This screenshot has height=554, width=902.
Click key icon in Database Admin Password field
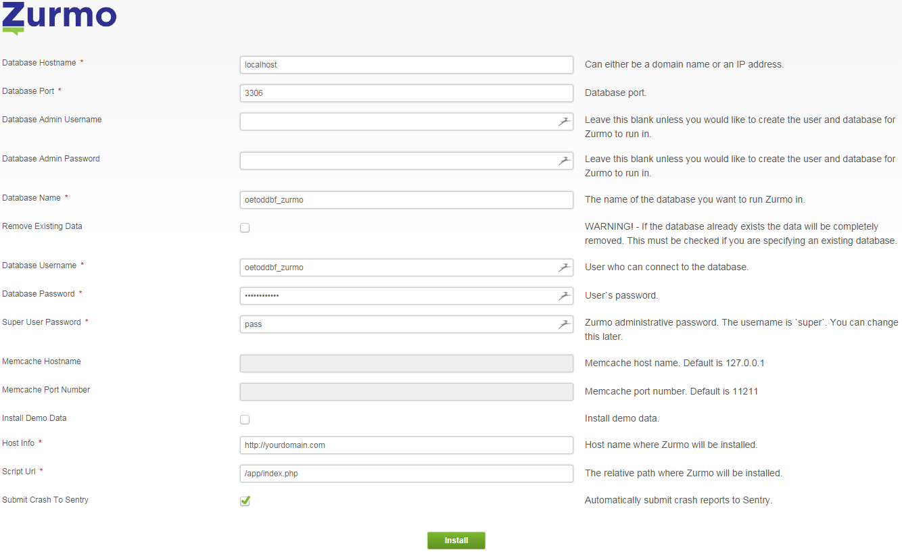point(564,161)
